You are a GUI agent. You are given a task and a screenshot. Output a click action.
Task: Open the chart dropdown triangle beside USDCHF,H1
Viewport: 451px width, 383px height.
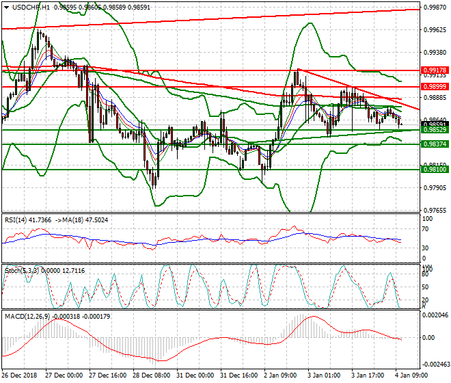(6, 8)
